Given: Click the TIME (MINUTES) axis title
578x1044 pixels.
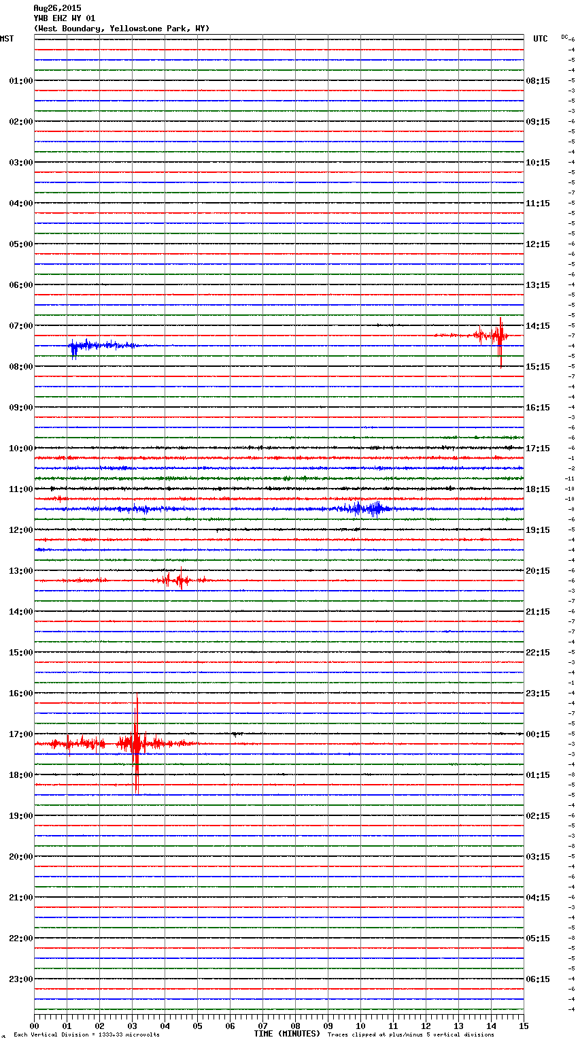Looking at the screenshot, I should [287, 1034].
